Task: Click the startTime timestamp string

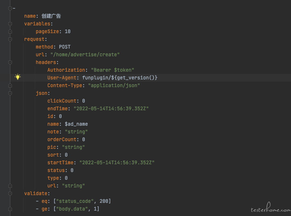Action: coord(117,163)
